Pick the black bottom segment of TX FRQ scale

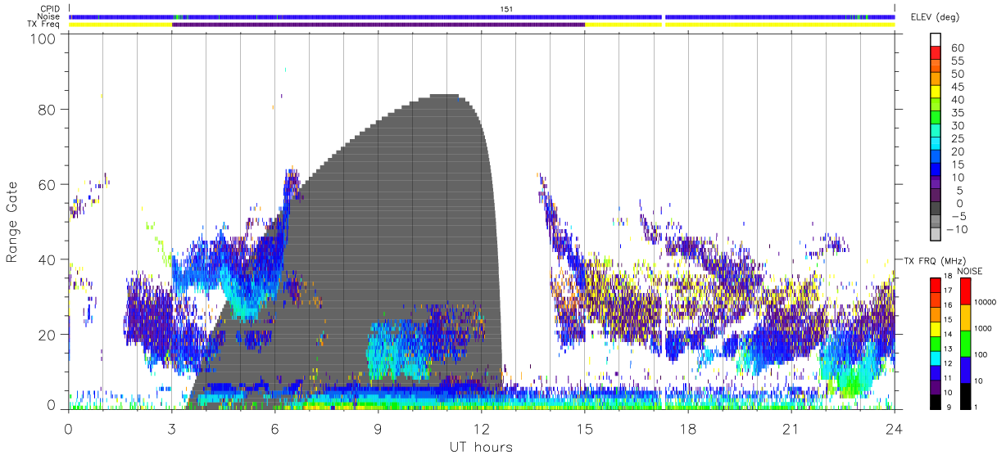pyautogui.click(x=935, y=401)
